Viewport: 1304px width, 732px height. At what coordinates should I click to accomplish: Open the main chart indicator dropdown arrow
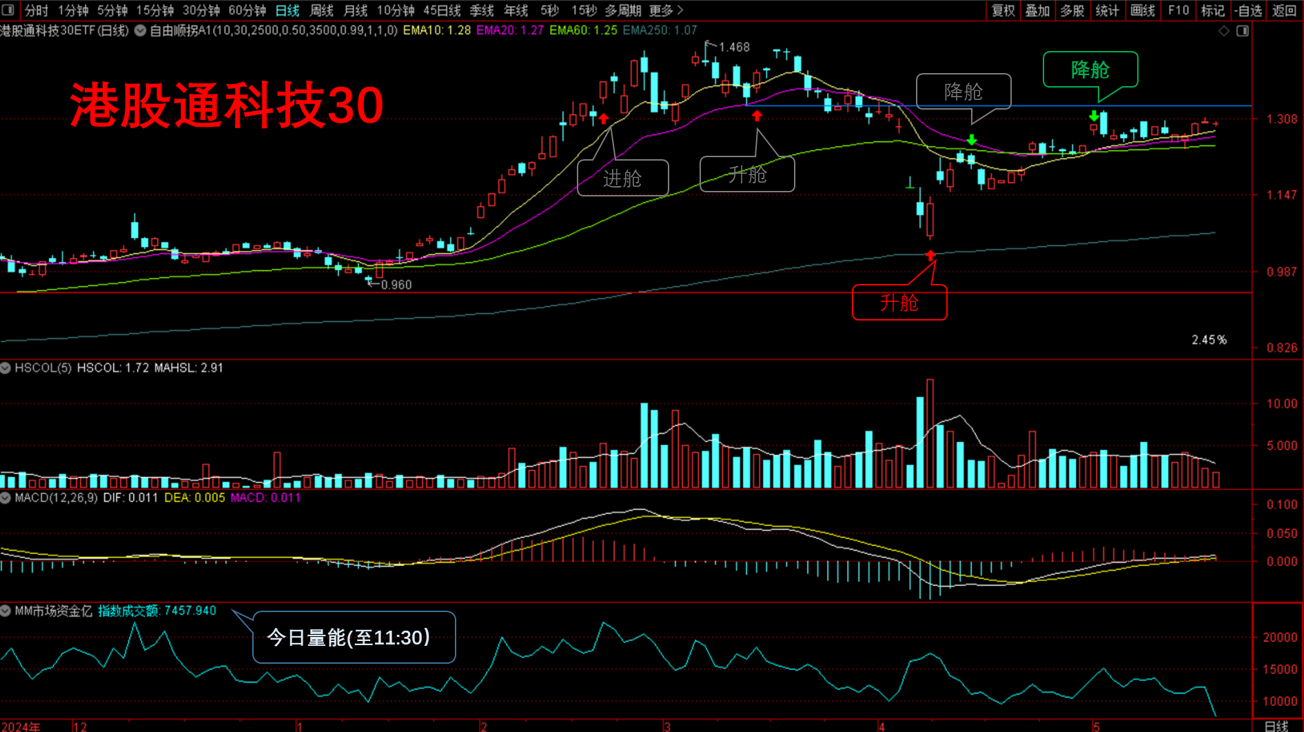click(140, 30)
